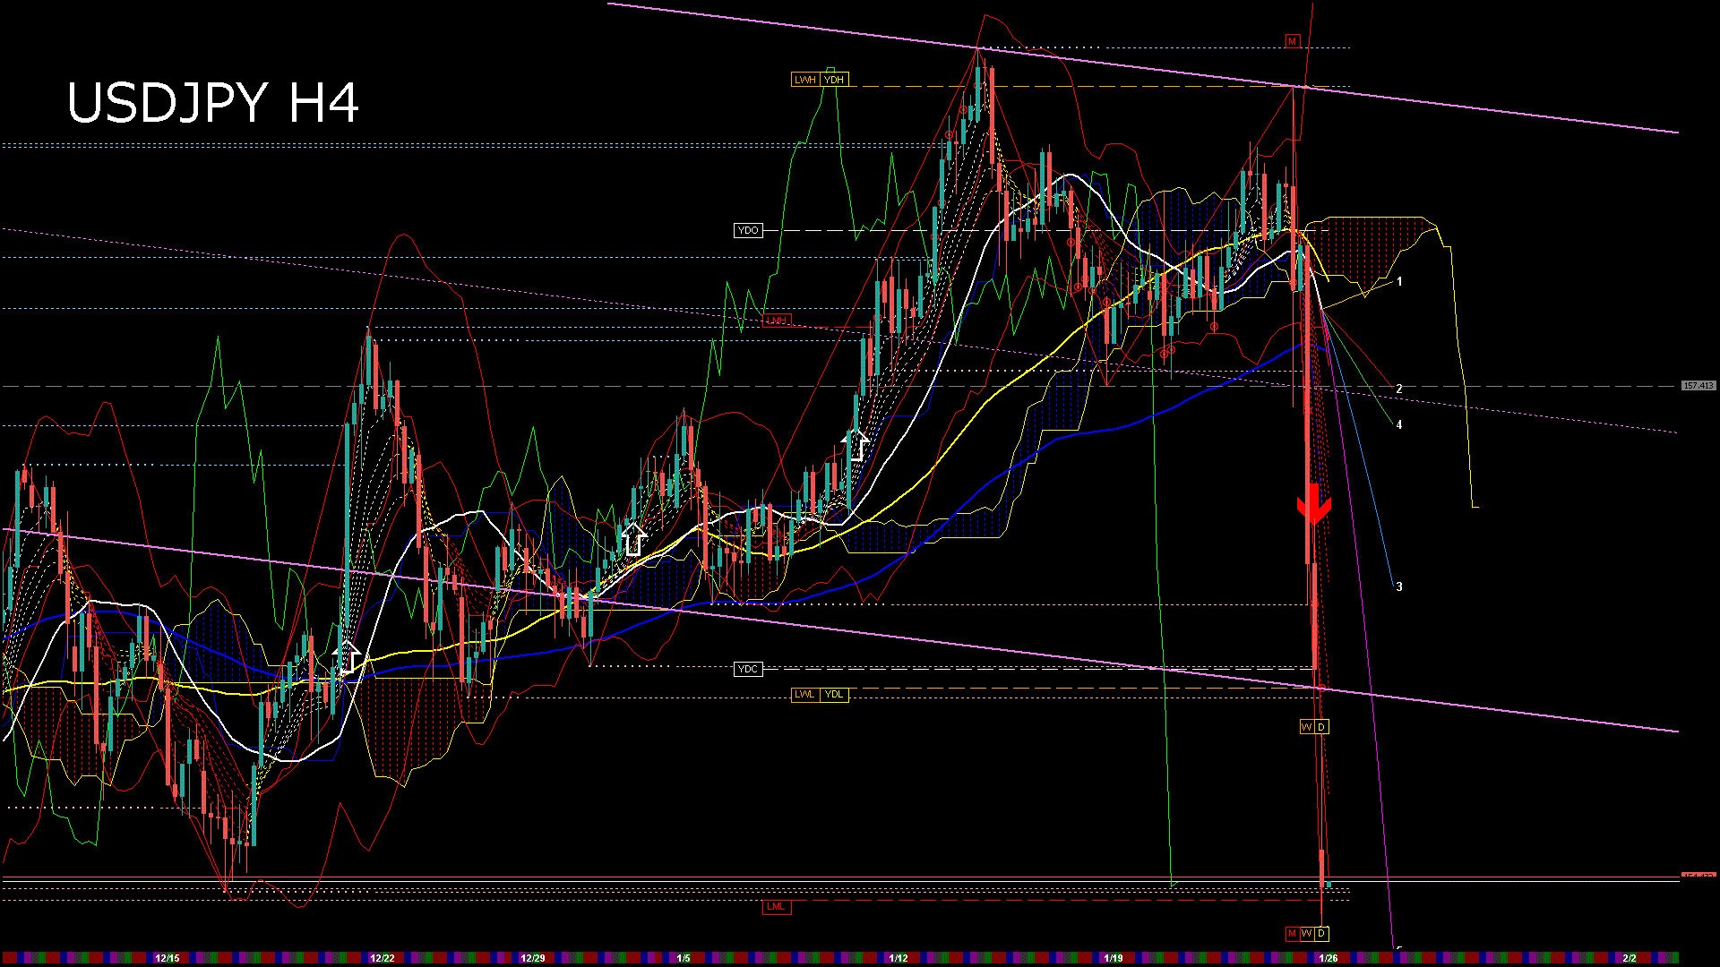The width and height of the screenshot is (1720, 967).
Task: Select the YDL yesterday low tag
Action: pyautogui.click(x=833, y=694)
